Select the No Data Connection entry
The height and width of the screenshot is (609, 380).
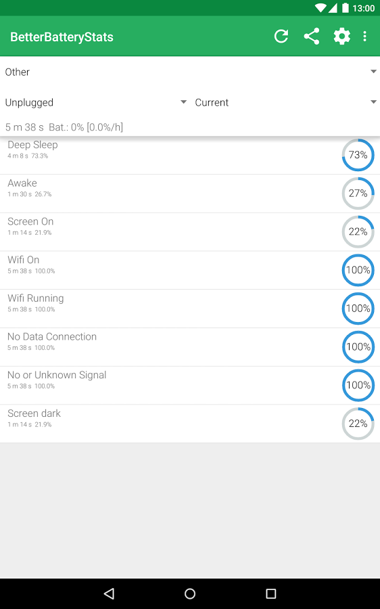click(190, 347)
